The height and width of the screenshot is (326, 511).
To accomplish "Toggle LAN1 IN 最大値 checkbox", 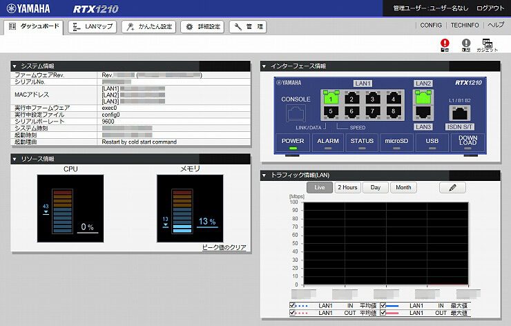I will 383,305.
